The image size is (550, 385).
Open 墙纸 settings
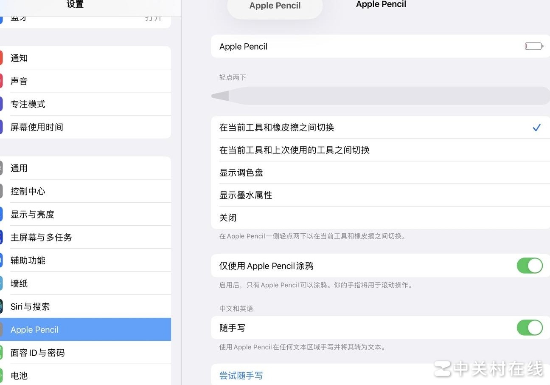click(19, 283)
